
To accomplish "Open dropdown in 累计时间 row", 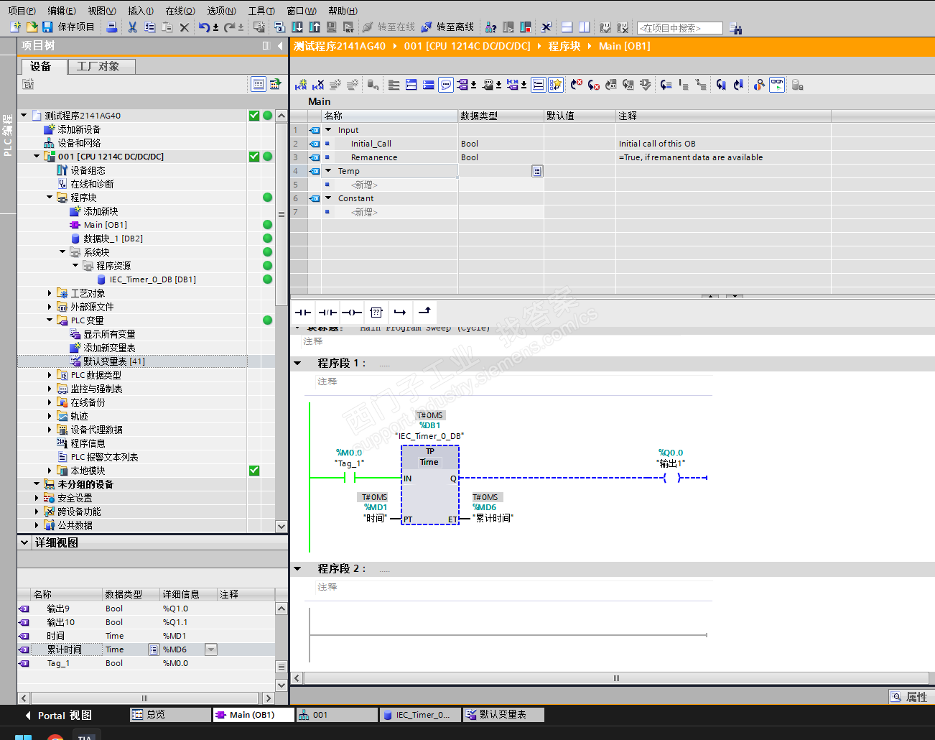I will click(x=211, y=649).
